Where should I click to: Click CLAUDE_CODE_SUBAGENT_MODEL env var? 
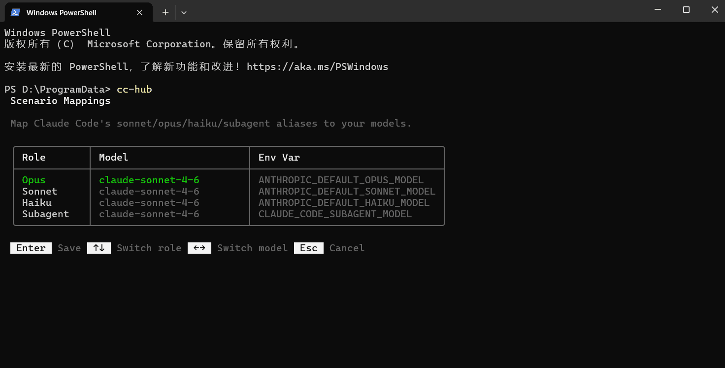pyautogui.click(x=335, y=214)
